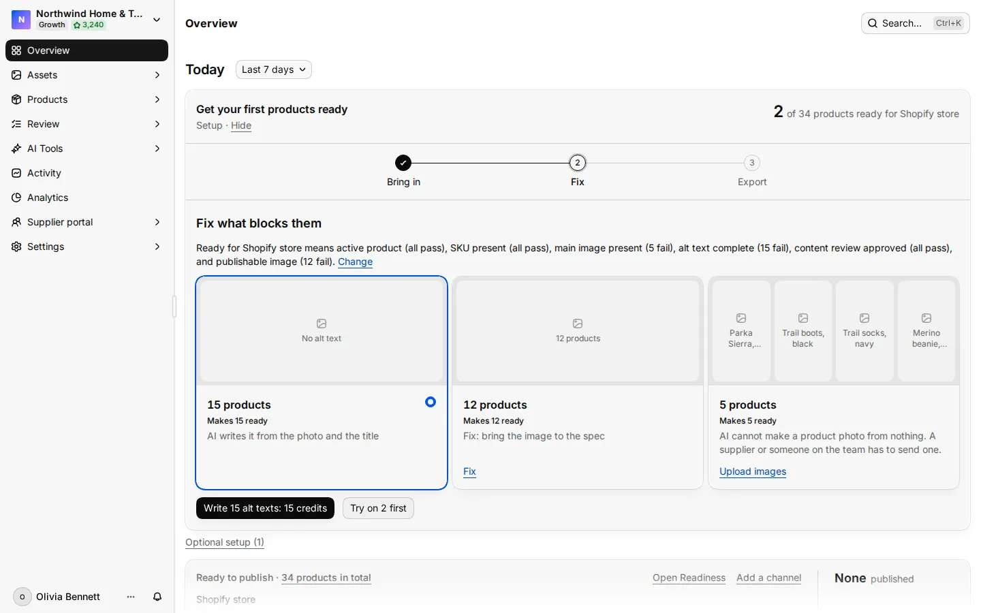This screenshot has height=613, width=981.
Task: Click the Try on 2 first button
Action: pos(378,508)
